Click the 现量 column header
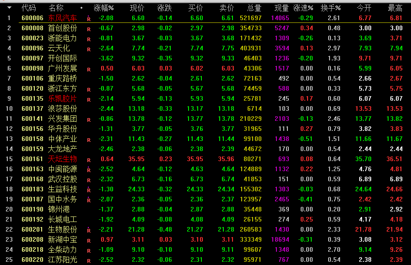 click(x=281, y=8)
